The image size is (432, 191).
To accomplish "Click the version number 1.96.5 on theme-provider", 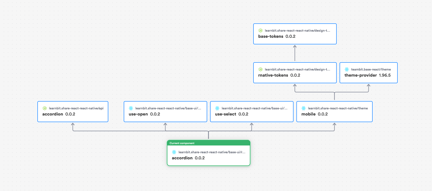I will (385, 75).
